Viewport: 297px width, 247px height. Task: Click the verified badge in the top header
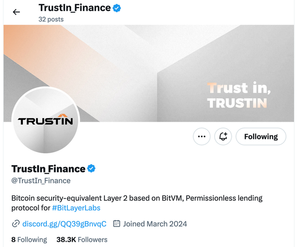(117, 8)
